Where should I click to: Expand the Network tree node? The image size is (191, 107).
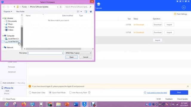(x=3, y=48)
